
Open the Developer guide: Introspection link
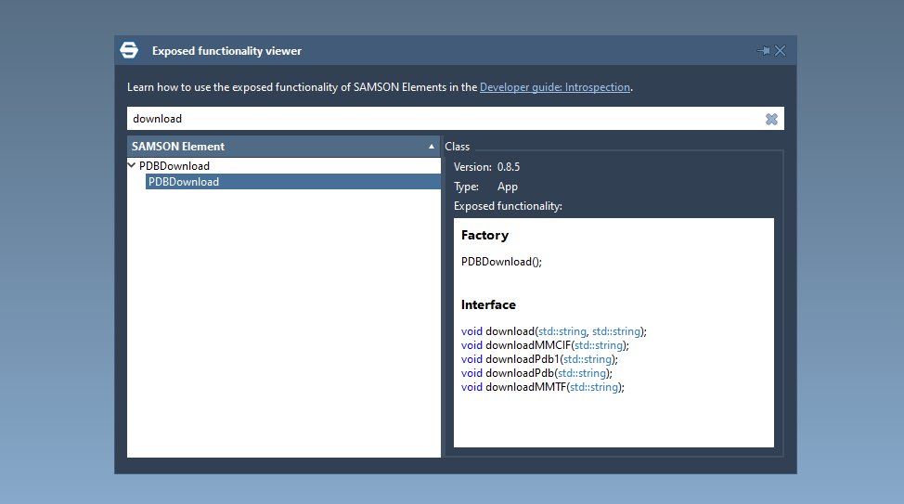[x=555, y=87]
